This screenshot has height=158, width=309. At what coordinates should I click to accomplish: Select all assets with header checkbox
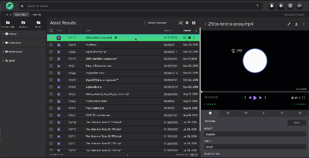[x=51, y=30]
